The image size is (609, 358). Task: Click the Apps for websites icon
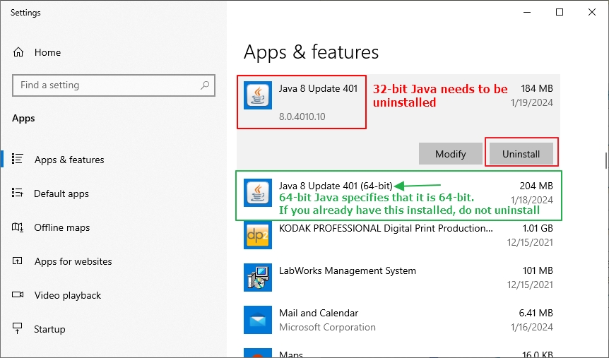point(18,261)
